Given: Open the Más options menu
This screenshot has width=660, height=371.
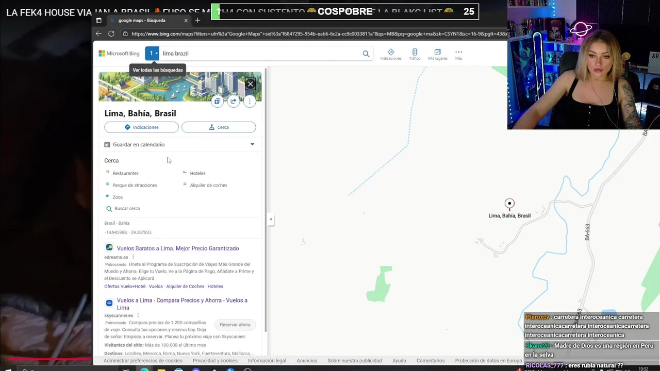Looking at the screenshot, I should 458,54.
